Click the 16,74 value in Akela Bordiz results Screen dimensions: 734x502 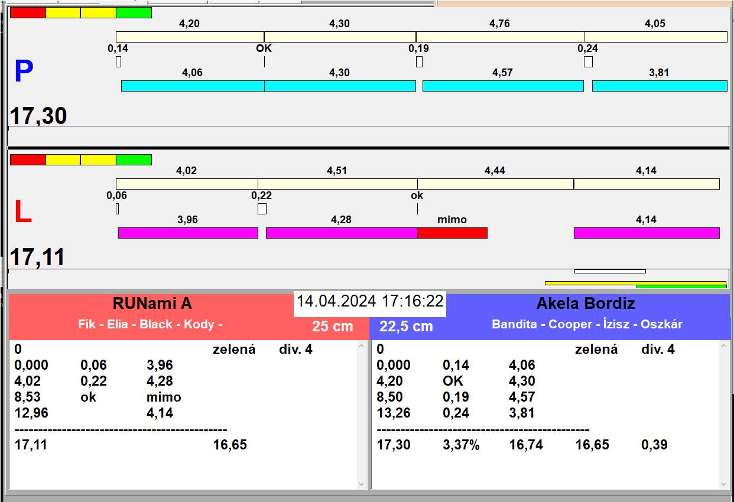point(526,445)
